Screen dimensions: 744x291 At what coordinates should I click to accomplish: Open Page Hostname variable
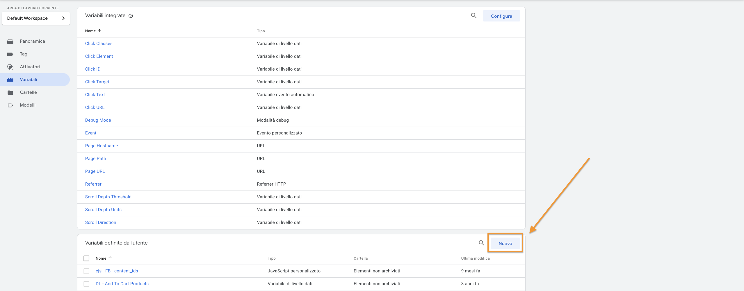tap(102, 146)
